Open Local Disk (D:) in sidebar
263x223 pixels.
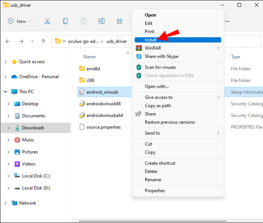click(x=36, y=188)
